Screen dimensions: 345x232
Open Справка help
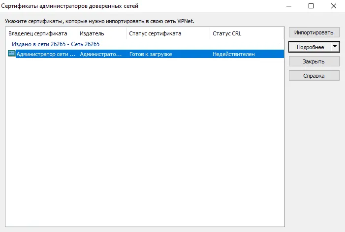(314, 76)
